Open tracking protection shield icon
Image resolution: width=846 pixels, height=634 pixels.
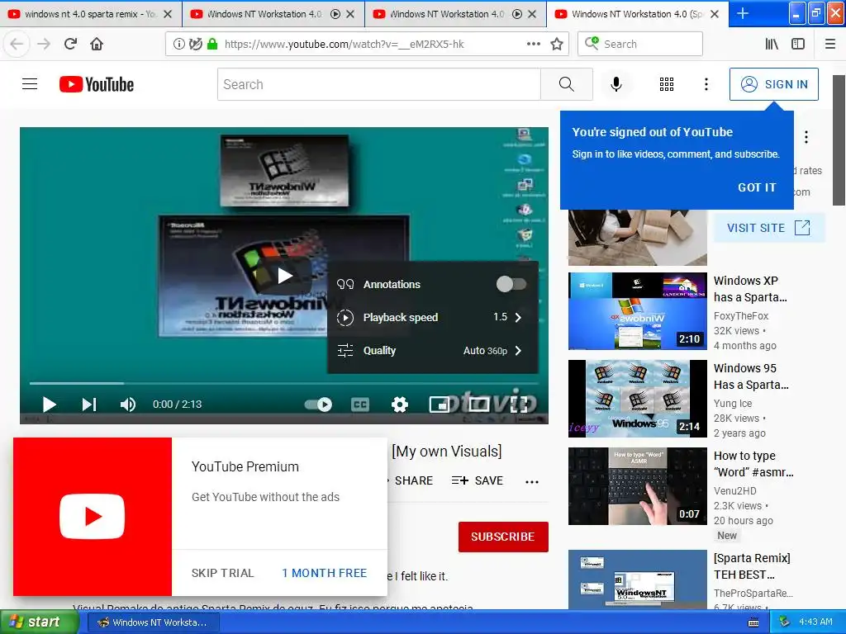coord(196,45)
